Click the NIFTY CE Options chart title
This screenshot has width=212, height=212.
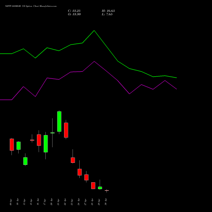[x=31, y=6]
